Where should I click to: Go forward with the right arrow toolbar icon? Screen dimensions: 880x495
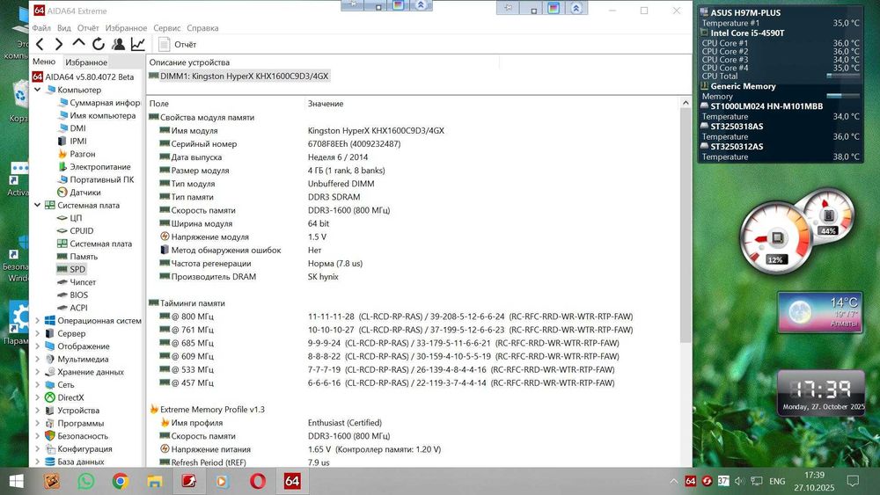58,44
